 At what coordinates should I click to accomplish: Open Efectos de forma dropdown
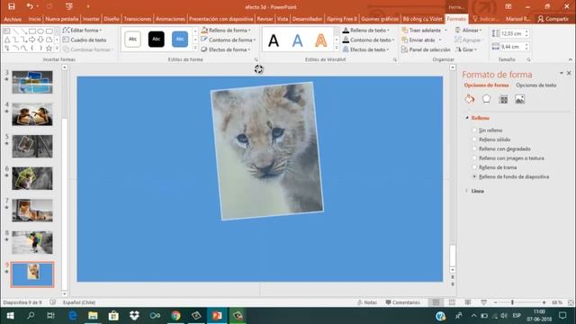tap(226, 49)
